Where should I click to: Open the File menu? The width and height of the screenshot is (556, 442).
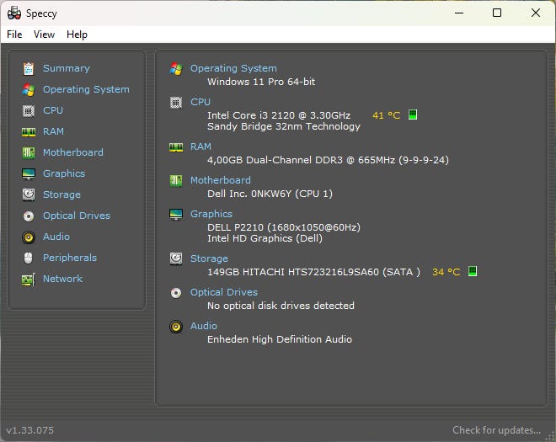tap(14, 35)
